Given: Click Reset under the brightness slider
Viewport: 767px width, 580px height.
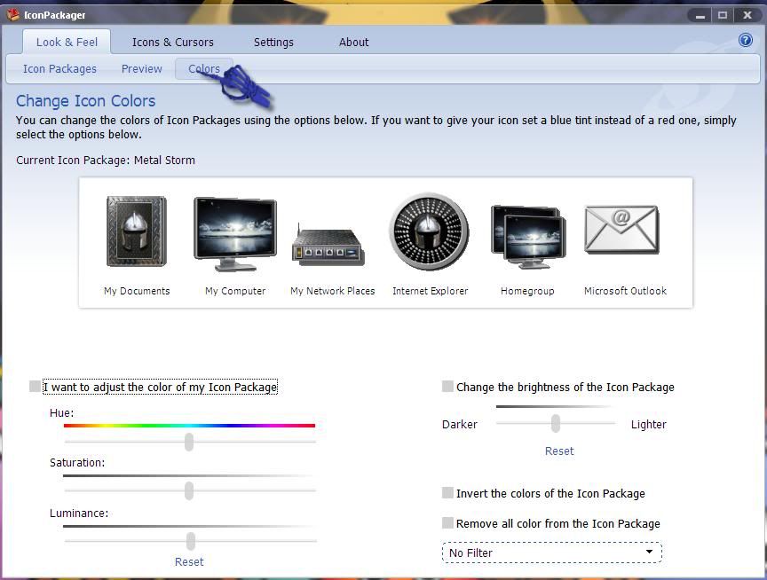Looking at the screenshot, I should tap(559, 451).
